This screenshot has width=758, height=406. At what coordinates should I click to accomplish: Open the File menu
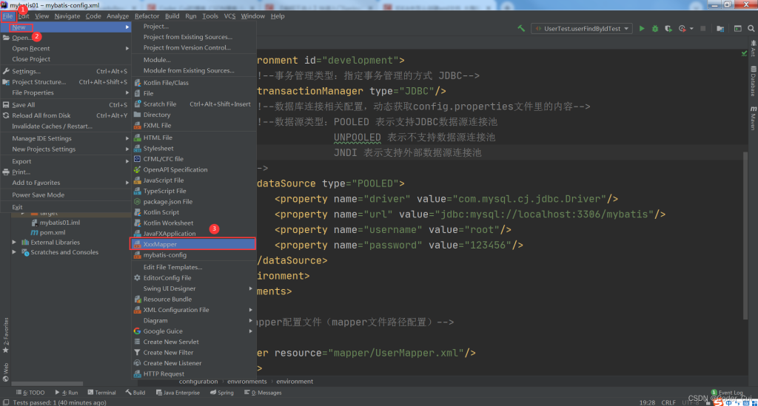7,16
